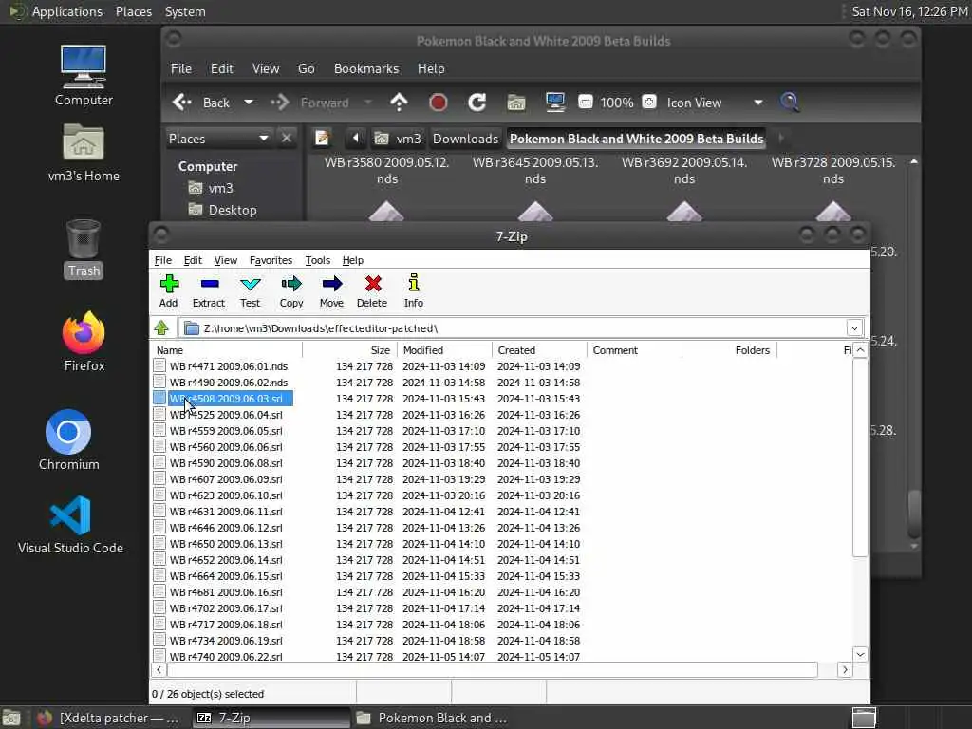Click the red Stop icon in the file manager
Image resolution: width=972 pixels, height=729 pixels.
coord(439,103)
